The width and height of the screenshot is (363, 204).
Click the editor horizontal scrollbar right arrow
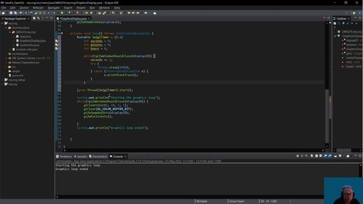(323, 150)
